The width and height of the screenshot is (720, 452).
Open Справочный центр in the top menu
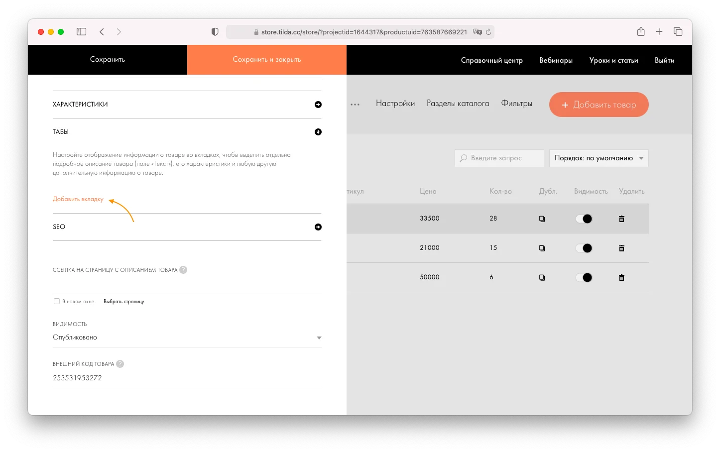[x=491, y=60]
